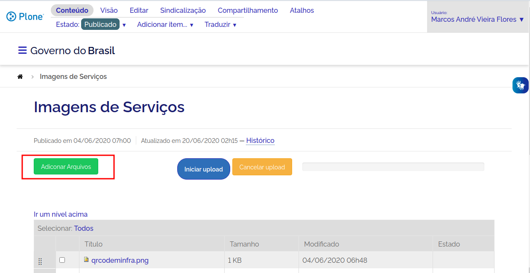Expand the Traduzir dropdown menu
530x273 pixels.
pyautogui.click(x=220, y=25)
